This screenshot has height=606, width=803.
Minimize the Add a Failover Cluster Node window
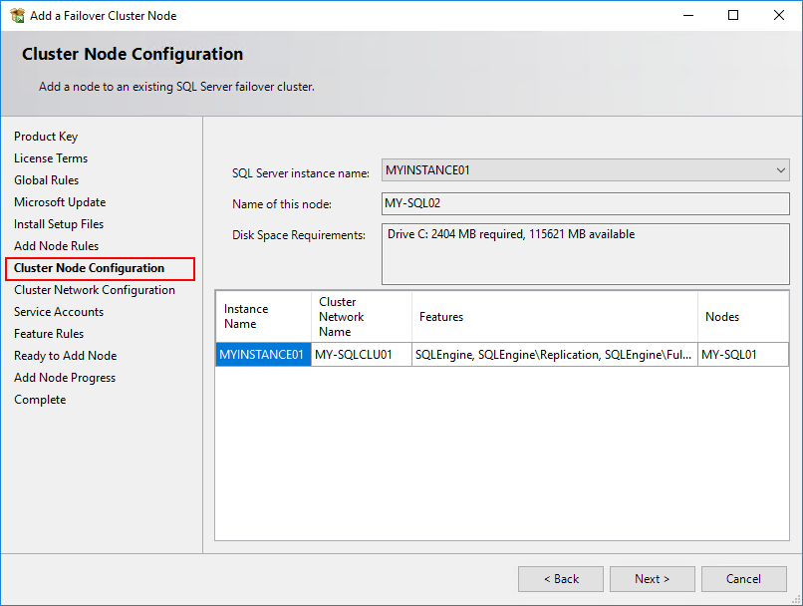tap(688, 15)
